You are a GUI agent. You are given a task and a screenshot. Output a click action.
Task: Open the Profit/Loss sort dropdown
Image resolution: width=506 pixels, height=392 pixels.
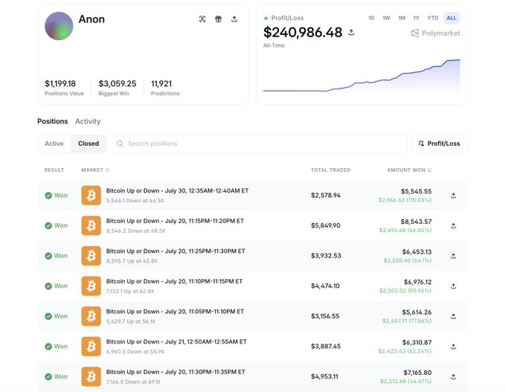click(439, 144)
